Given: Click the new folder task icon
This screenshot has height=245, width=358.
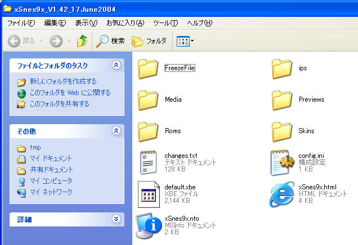Looking at the screenshot, I should [21, 82].
